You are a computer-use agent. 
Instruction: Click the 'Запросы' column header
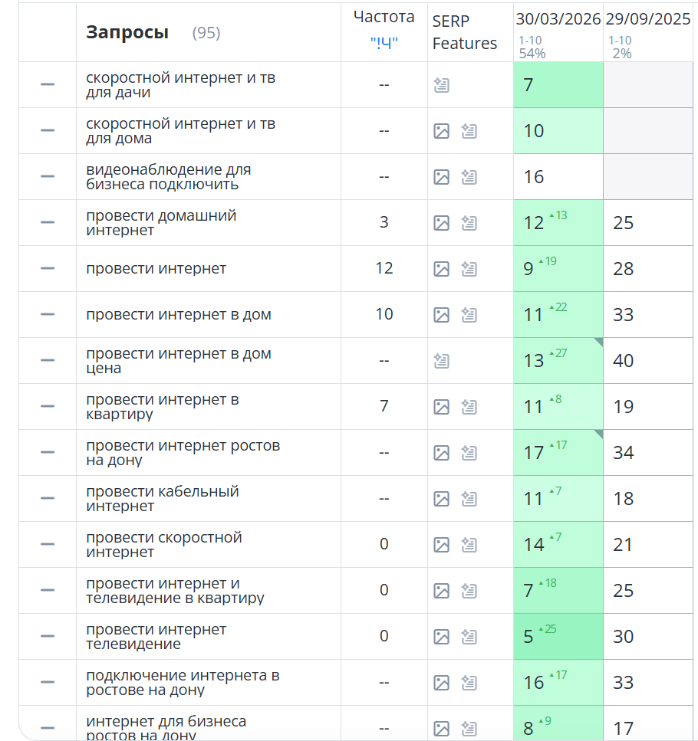pos(127,32)
